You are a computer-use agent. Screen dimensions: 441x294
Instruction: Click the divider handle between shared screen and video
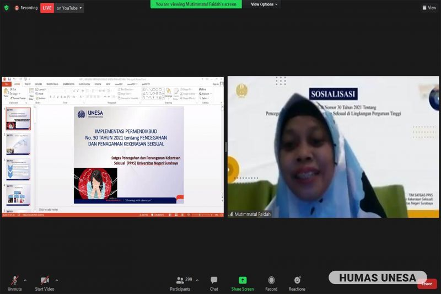pyautogui.click(x=225, y=147)
